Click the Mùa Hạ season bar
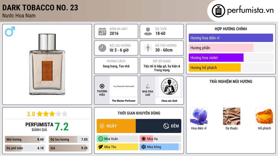 point(160,139)
